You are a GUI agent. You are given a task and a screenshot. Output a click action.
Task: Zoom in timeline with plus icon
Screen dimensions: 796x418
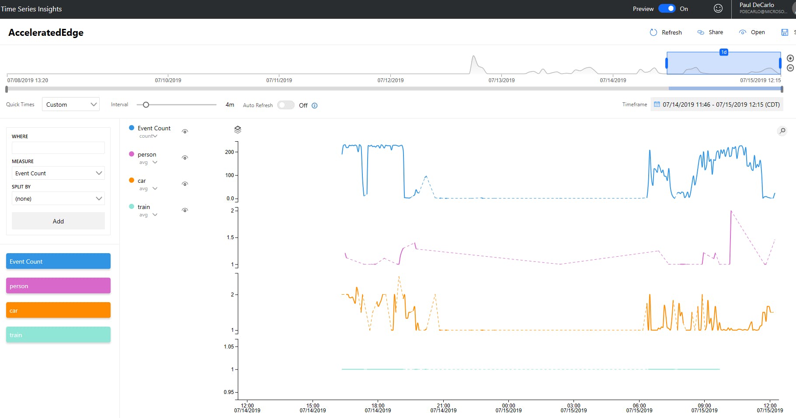(790, 58)
